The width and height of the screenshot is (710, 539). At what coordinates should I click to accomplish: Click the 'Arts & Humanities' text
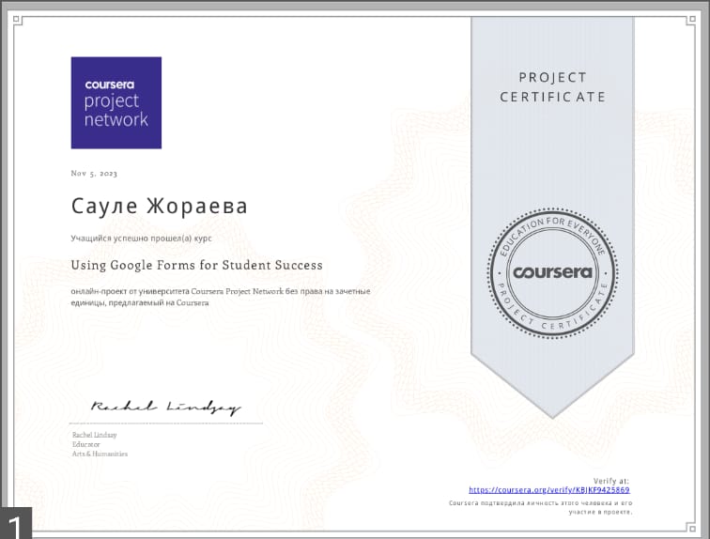(x=100, y=454)
